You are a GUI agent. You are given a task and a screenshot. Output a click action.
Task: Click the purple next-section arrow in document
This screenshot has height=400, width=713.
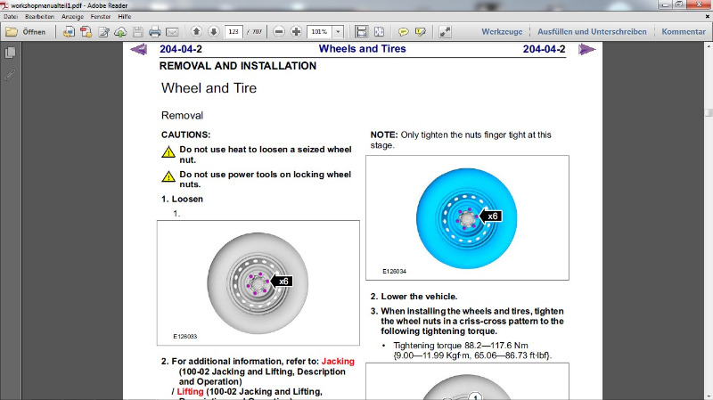(586, 49)
